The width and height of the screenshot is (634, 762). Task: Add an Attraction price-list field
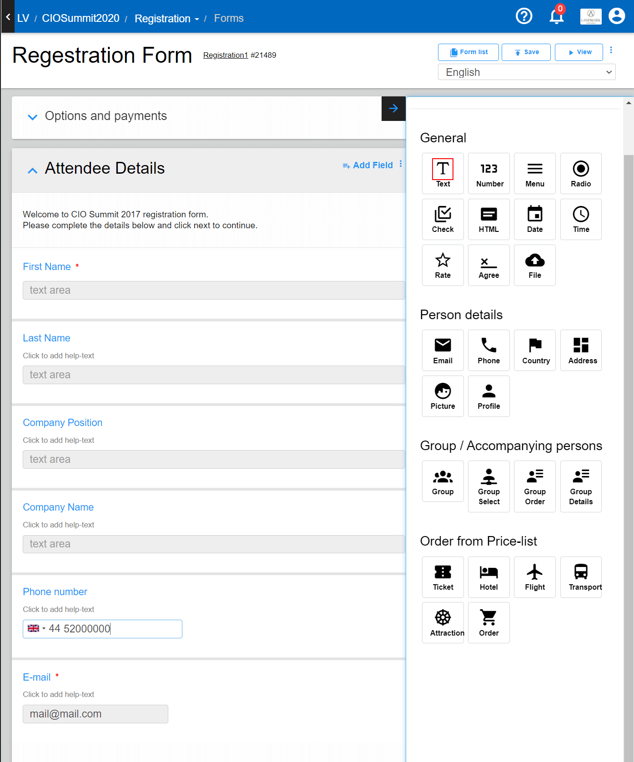click(443, 622)
